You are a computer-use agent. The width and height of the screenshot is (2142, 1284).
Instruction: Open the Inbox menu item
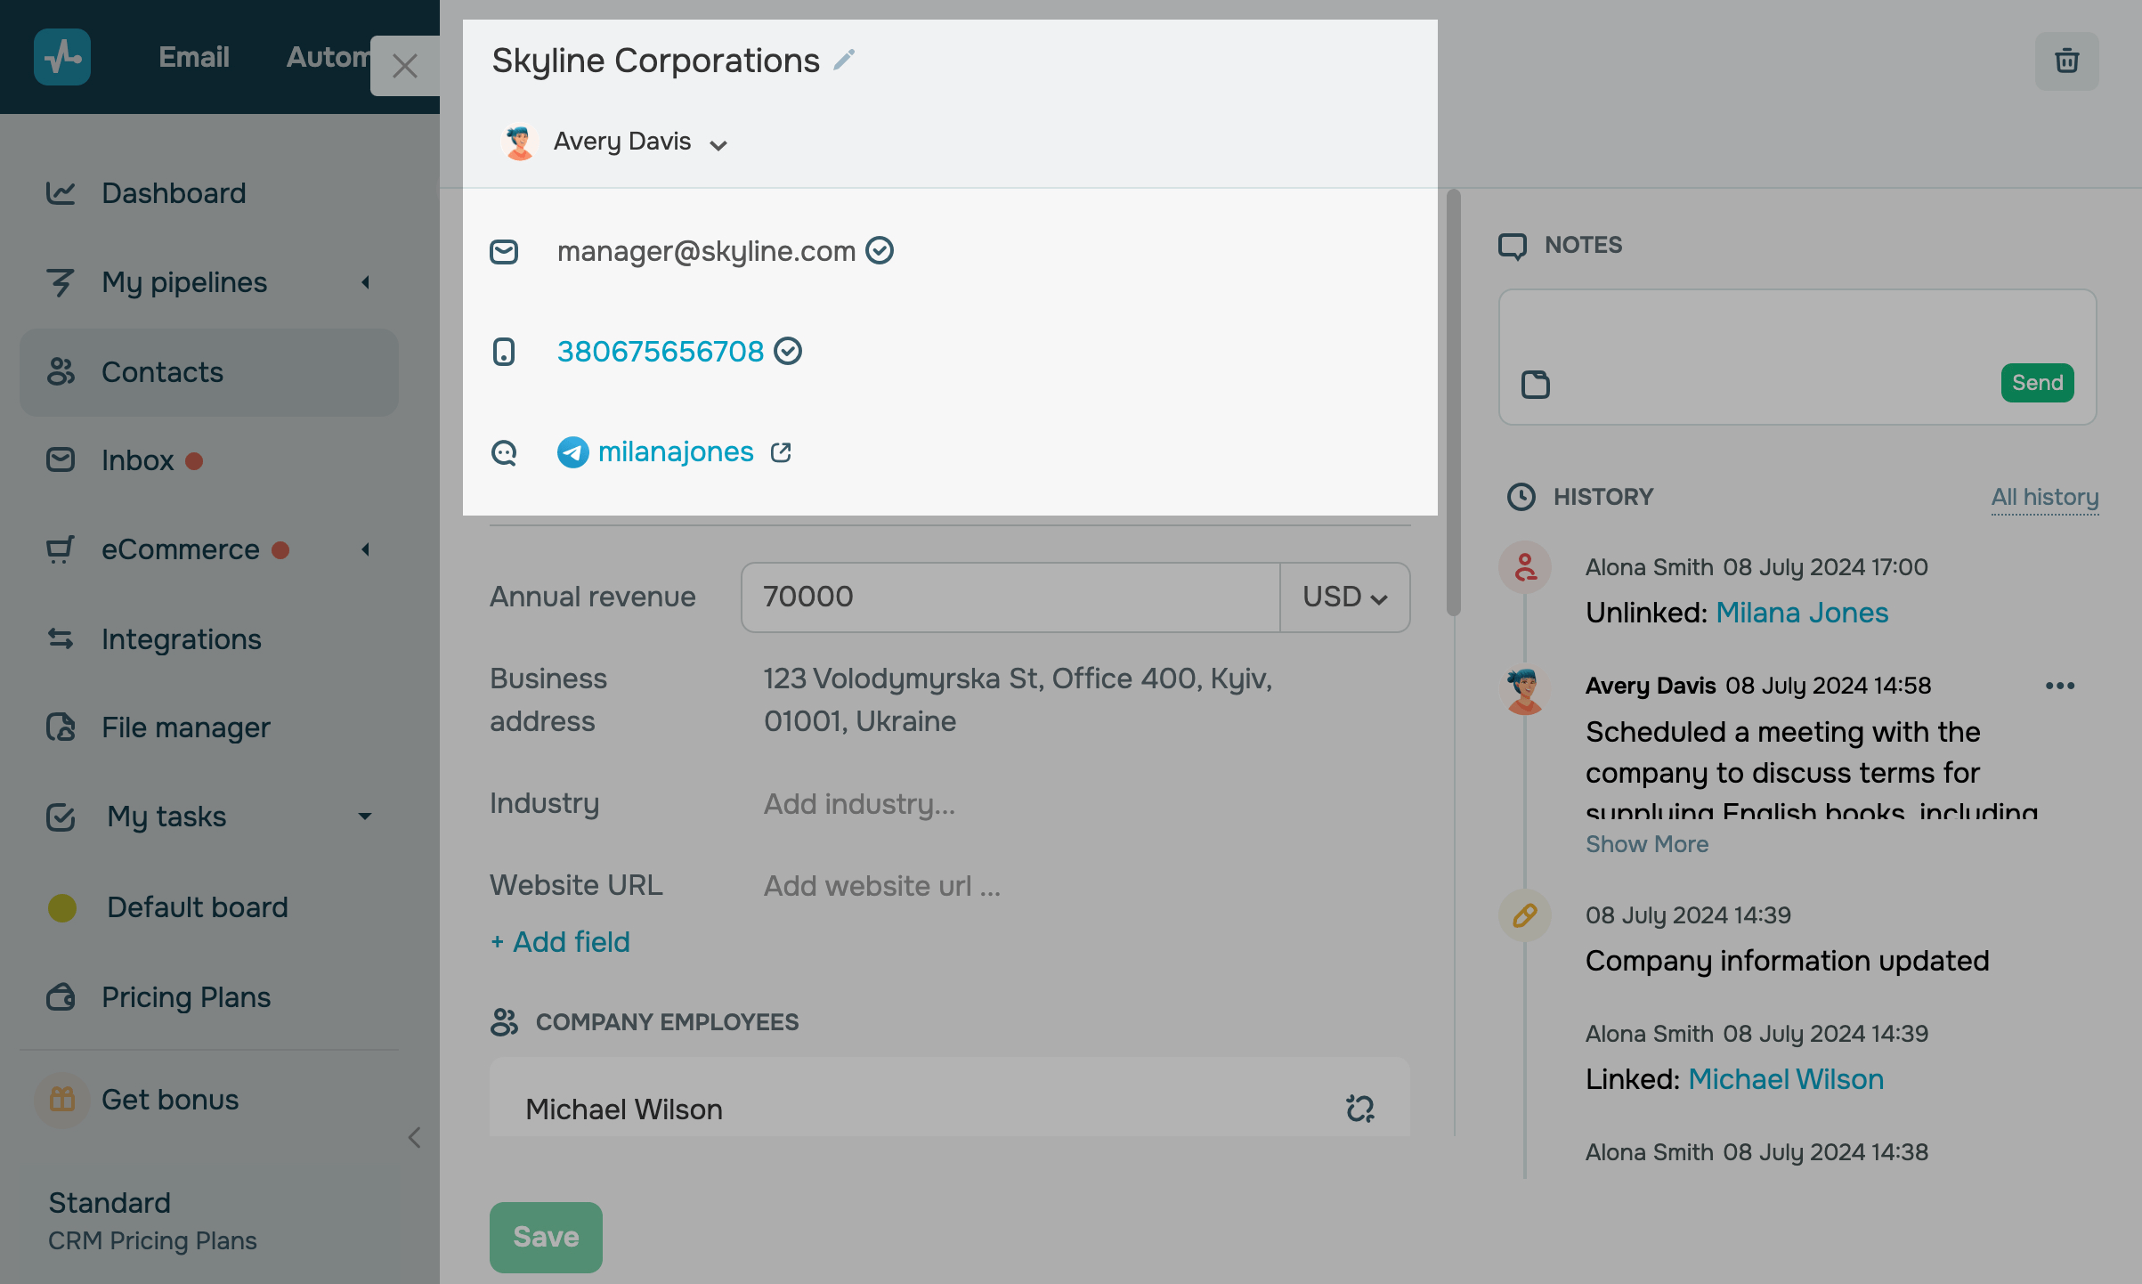(x=138, y=460)
